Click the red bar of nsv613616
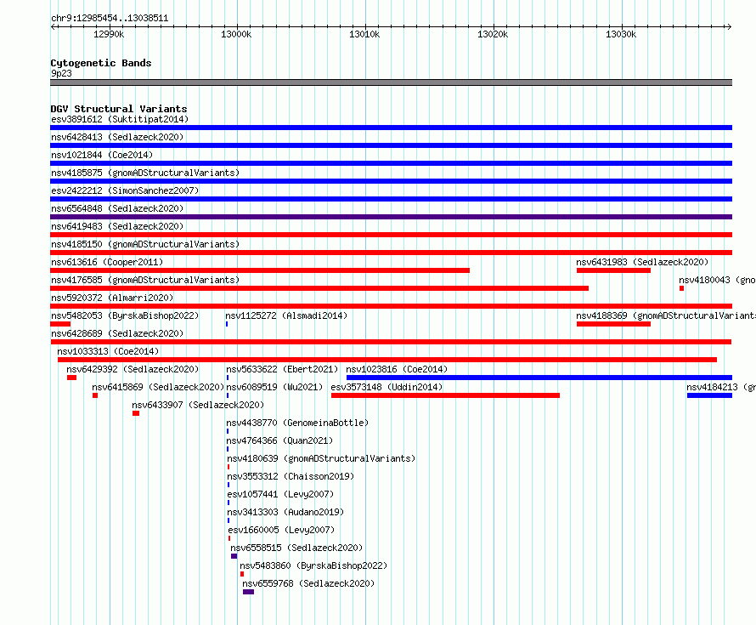 pyautogui.click(x=260, y=270)
